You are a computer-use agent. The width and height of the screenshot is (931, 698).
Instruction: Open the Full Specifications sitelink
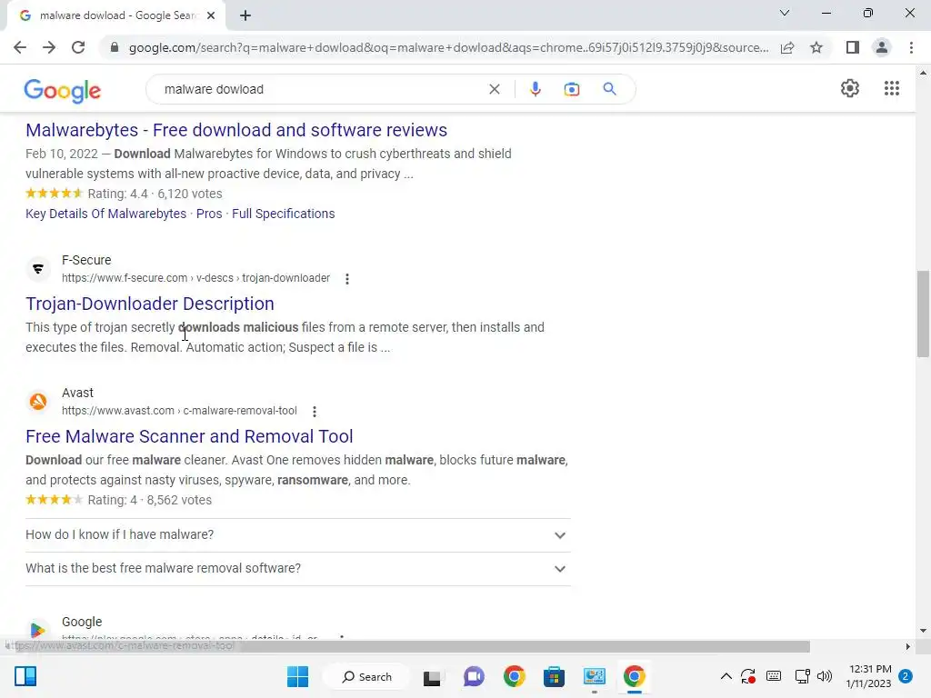(x=284, y=214)
